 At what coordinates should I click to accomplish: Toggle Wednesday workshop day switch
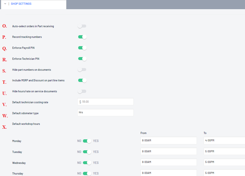(x=87, y=163)
